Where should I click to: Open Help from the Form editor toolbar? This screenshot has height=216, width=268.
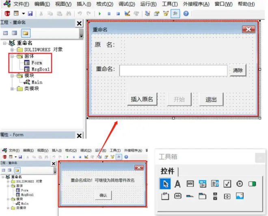186,13
